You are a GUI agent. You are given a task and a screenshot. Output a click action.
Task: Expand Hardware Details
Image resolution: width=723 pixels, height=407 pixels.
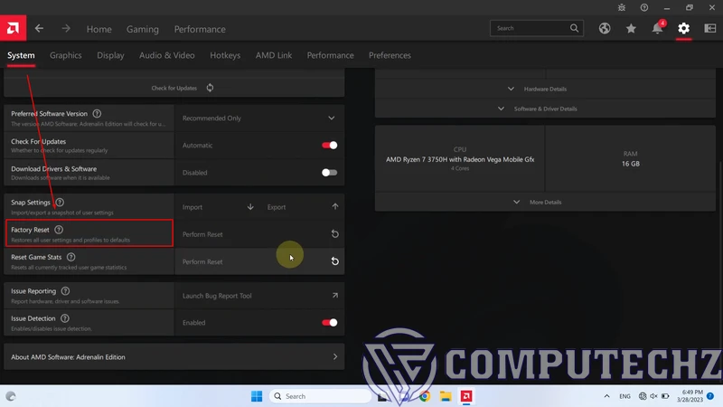[545, 89]
